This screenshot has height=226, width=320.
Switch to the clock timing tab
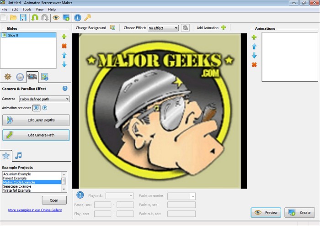pyautogui.click(x=20, y=77)
